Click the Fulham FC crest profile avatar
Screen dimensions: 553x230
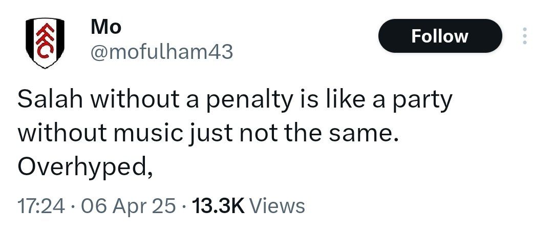pyautogui.click(x=45, y=43)
